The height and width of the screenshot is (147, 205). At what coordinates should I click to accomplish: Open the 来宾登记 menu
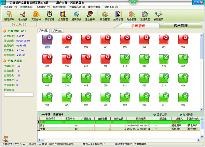(x=10, y=7)
